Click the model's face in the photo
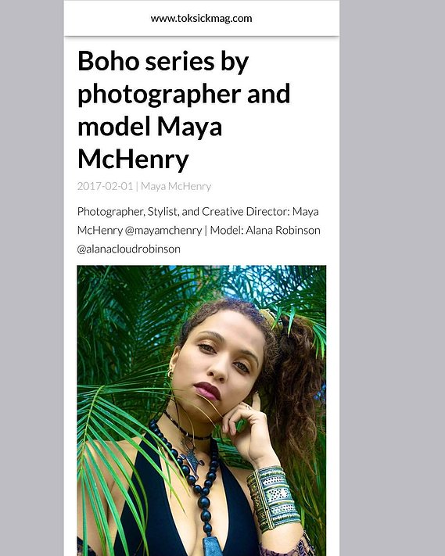This screenshot has width=445, height=556. (218, 365)
